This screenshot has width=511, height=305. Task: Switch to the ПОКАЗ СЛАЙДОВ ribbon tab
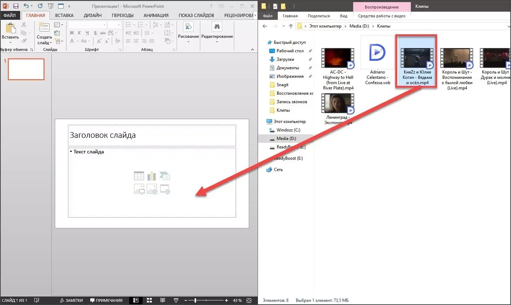[x=196, y=15]
